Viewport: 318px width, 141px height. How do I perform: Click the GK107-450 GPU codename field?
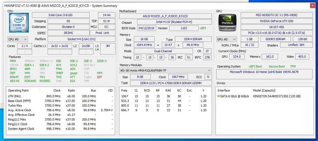tap(277, 27)
